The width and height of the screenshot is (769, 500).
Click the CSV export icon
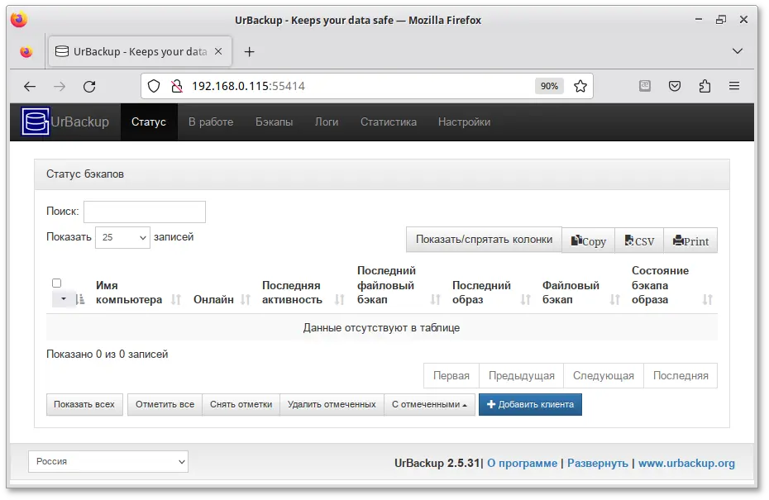click(x=638, y=240)
